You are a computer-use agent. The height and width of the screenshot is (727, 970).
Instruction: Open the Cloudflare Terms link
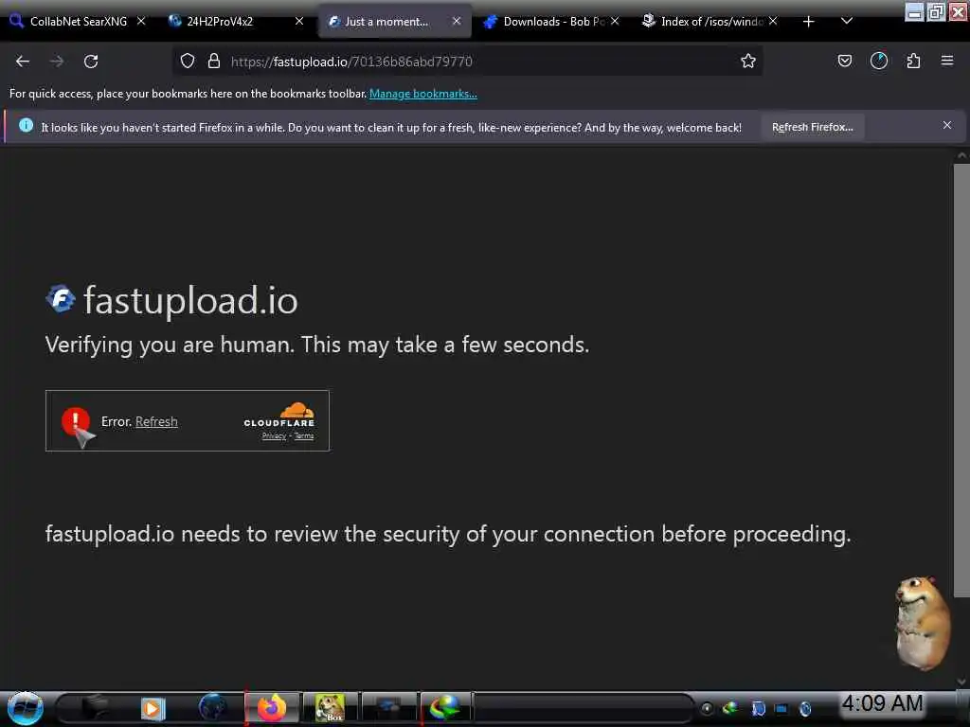[x=304, y=435]
